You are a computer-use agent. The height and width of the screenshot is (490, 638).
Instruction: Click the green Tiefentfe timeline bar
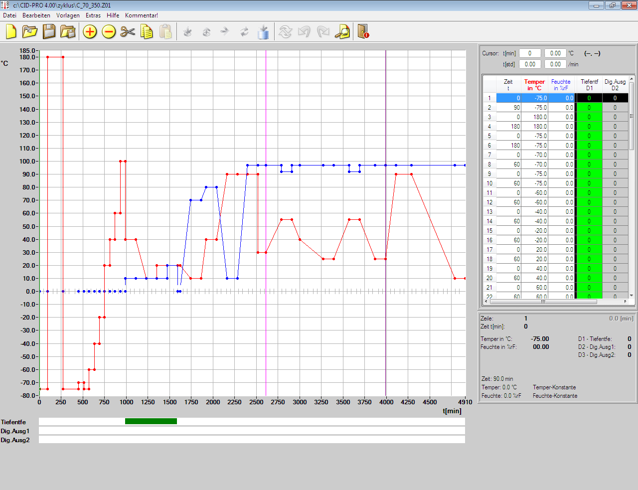(x=151, y=421)
